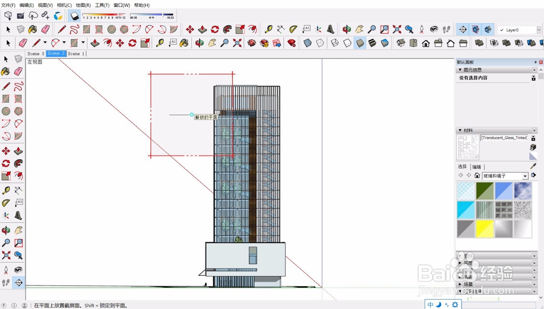Toggle the shadows display button
The image size is (544, 309).
click(x=74, y=16)
